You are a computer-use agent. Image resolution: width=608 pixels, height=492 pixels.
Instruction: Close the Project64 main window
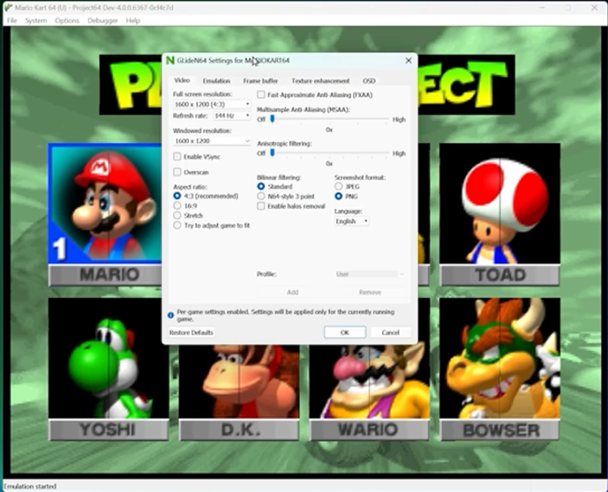(x=595, y=7)
